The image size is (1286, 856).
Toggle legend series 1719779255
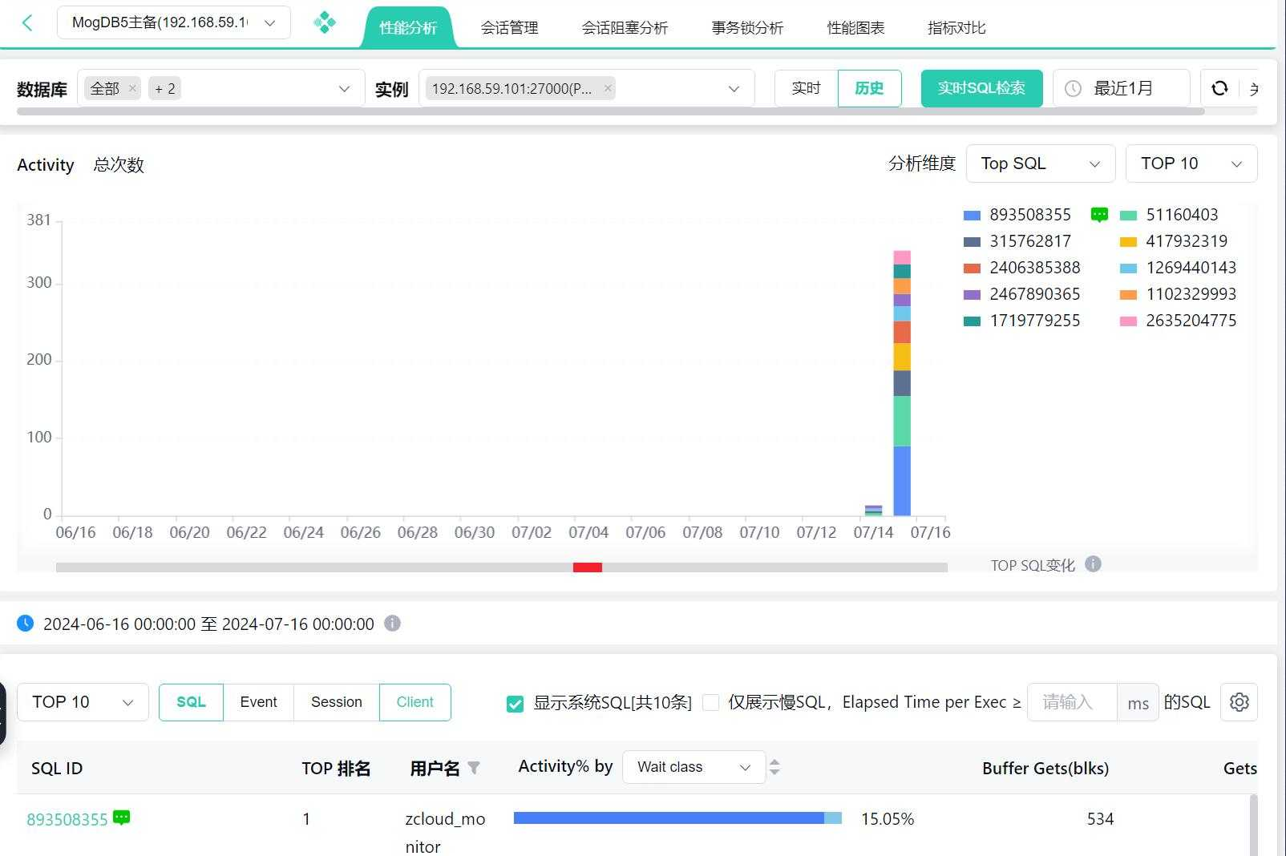coord(1022,321)
